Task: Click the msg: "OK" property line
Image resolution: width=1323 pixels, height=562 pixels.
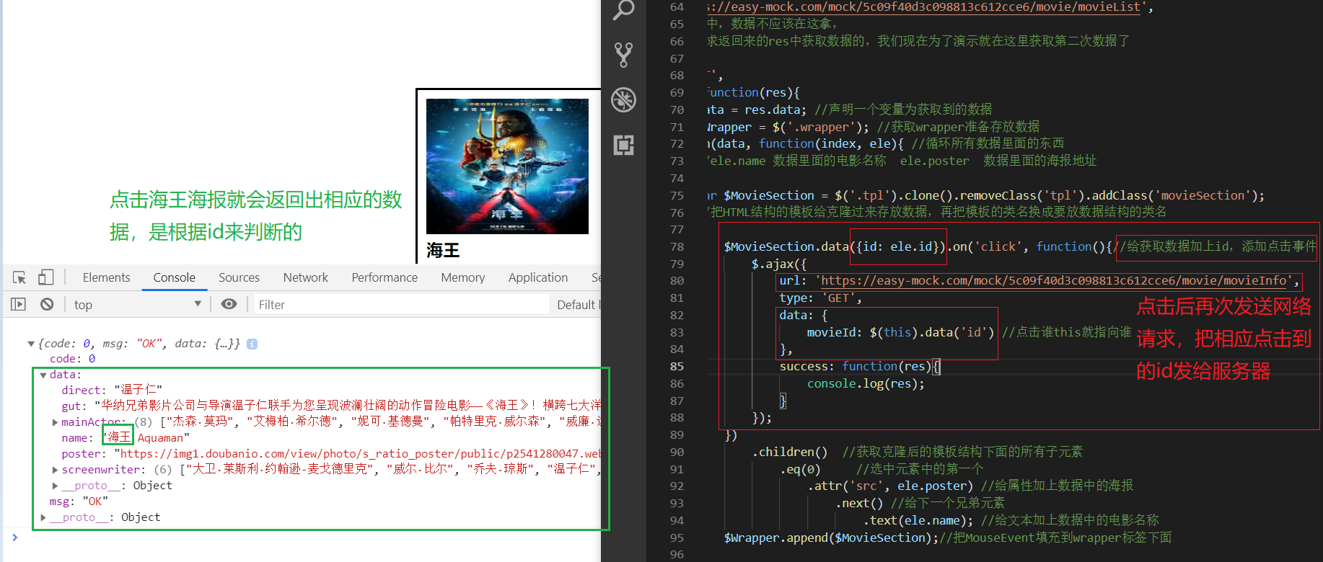Action: pos(79,501)
